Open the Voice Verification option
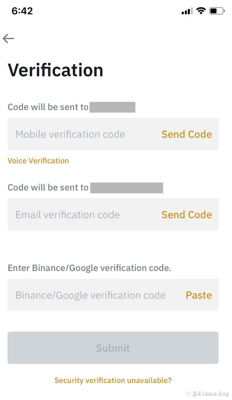 click(38, 161)
